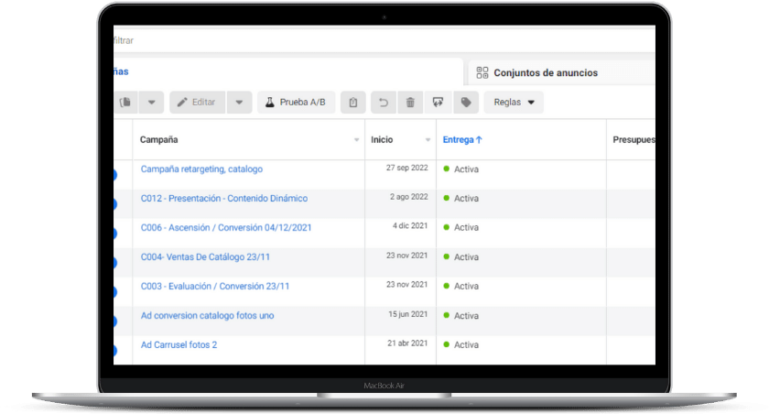The image size is (769, 414).
Task: Click the clipboard icon in toolbar
Action: [x=353, y=103]
